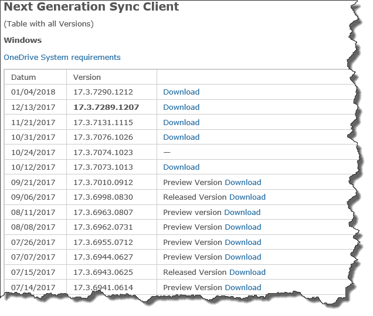Download Preview Version 17.3.6941.0614
373x316 pixels.
click(x=243, y=287)
